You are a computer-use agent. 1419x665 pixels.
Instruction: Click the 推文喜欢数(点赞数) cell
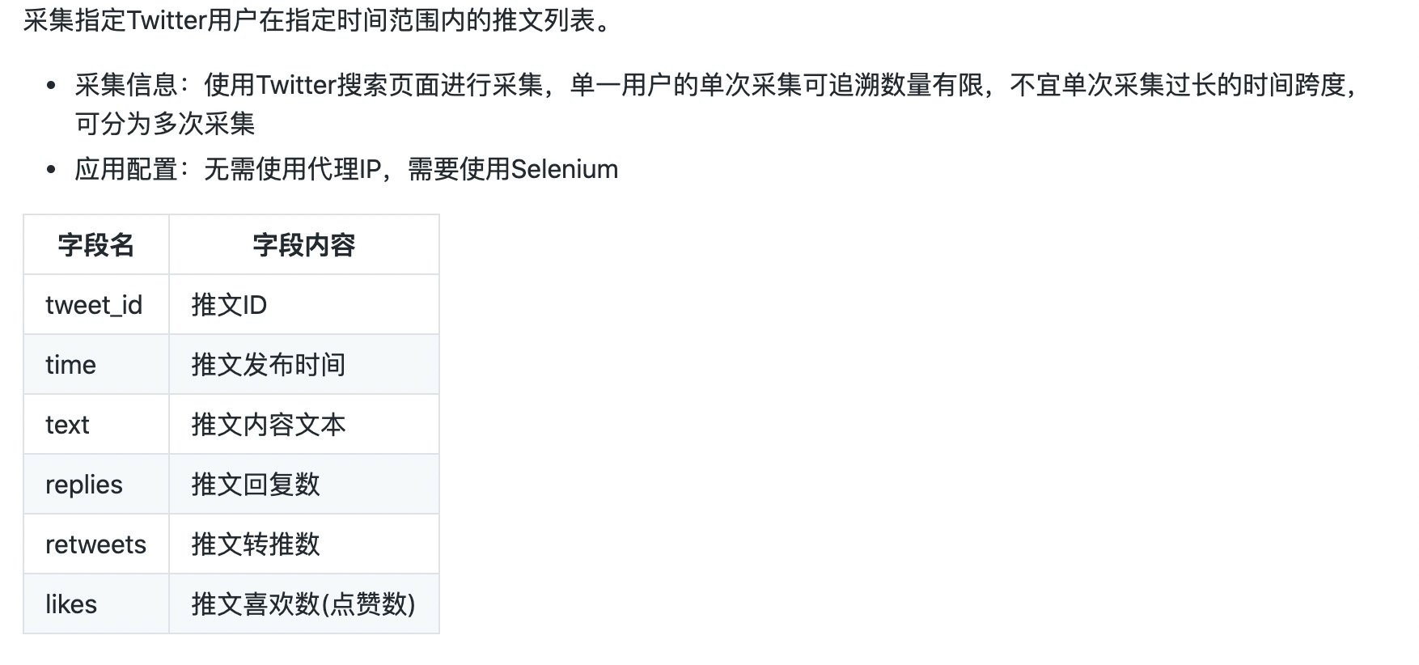[x=303, y=604]
